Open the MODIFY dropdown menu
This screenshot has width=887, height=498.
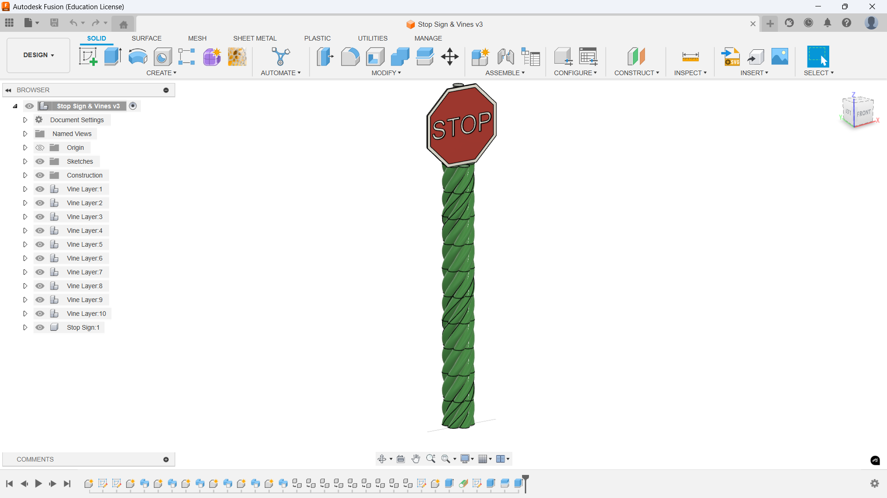(386, 73)
